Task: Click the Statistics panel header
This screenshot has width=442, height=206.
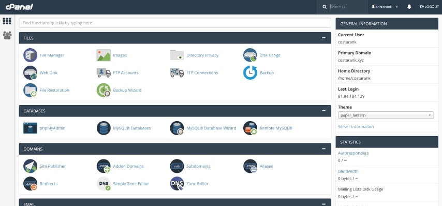Action: pyautogui.click(x=387, y=142)
